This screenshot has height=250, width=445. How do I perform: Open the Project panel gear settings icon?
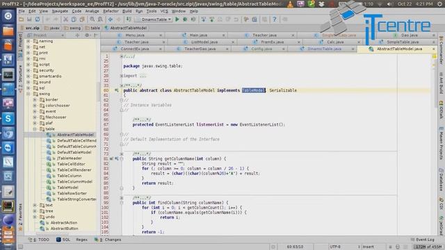[87, 35]
